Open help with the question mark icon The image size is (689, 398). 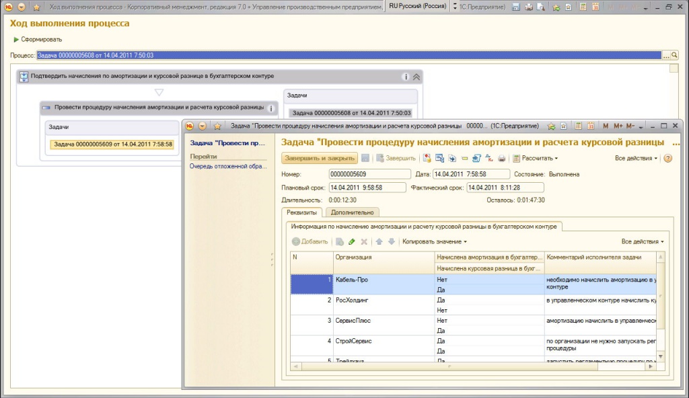668,158
